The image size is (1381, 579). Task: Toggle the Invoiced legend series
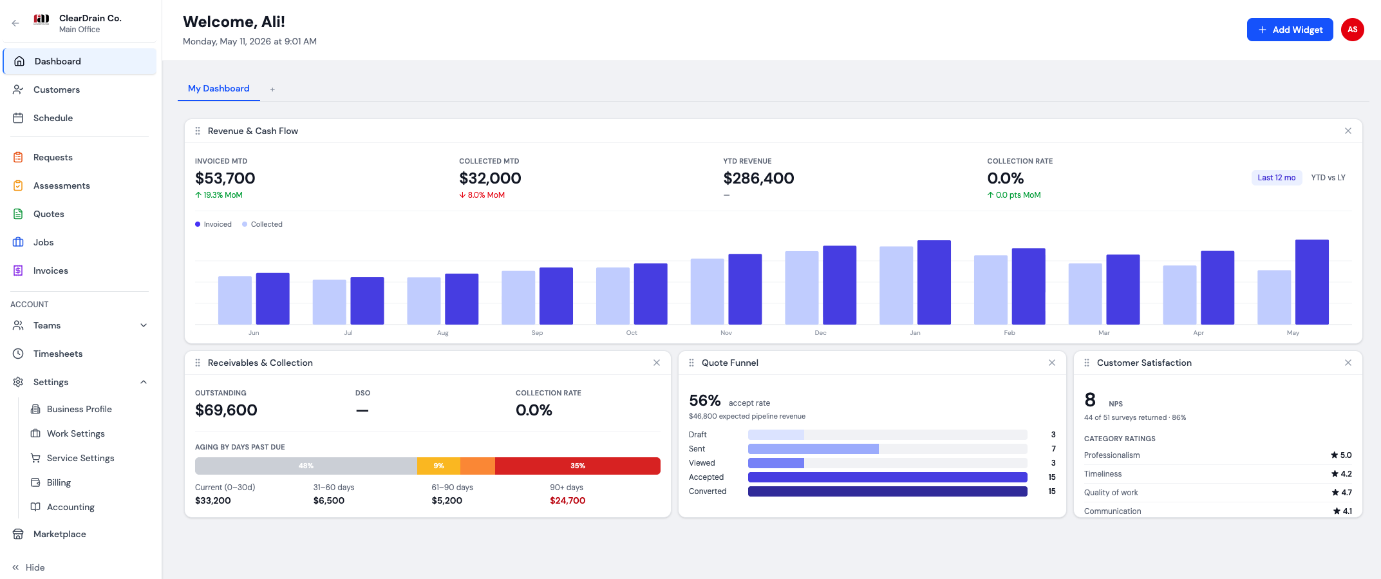(x=213, y=224)
